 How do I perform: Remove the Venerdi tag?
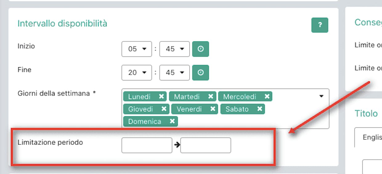pos(213,109)
